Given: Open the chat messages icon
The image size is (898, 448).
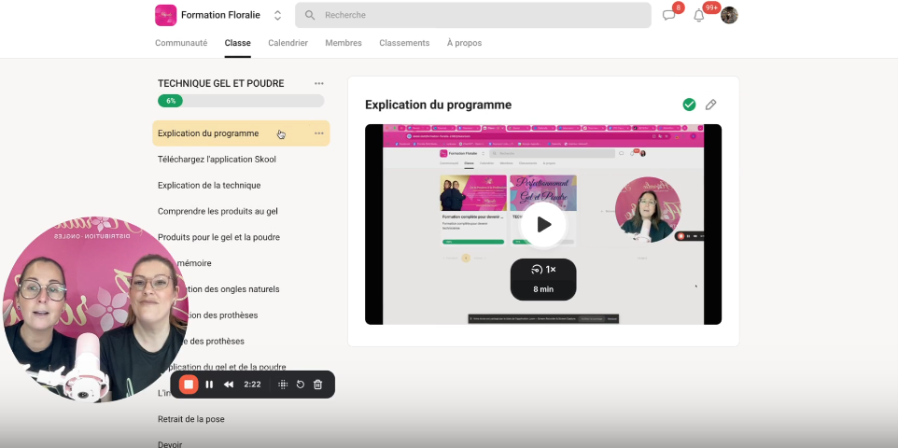Looking at the screenshot, I should pyautogui.click(x=668, y=15).
